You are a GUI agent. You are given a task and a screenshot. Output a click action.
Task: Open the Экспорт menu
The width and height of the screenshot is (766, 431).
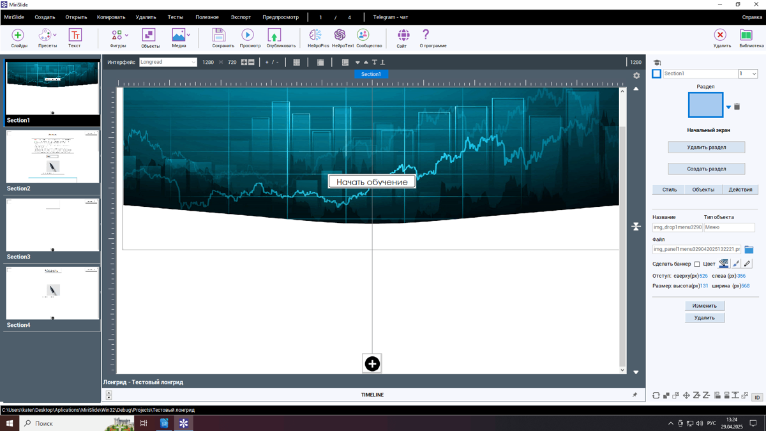[241, 17]
